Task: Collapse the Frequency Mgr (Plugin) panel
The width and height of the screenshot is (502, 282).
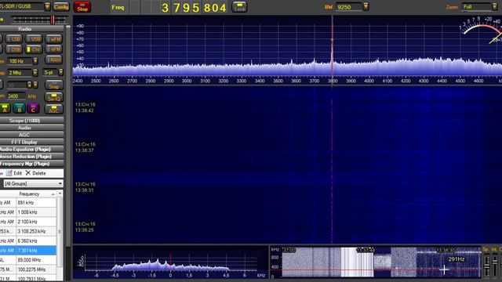Action: pos(31,164)
